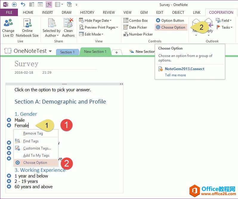Toggle full page view icon
Screen dimensions: 238x199
pos(40,4)
